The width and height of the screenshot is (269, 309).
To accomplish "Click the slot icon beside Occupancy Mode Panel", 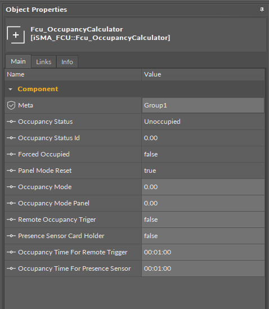I will [11, 203].
